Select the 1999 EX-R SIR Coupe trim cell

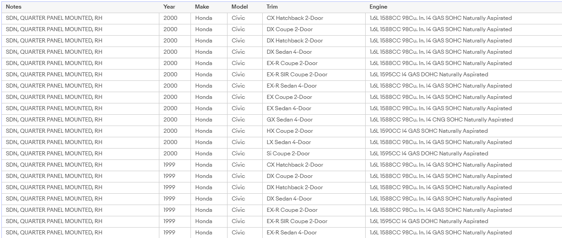pos(297,221)
